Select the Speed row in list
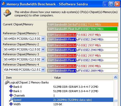The height and width of the screenshot is (106, 121). (59, 100)
